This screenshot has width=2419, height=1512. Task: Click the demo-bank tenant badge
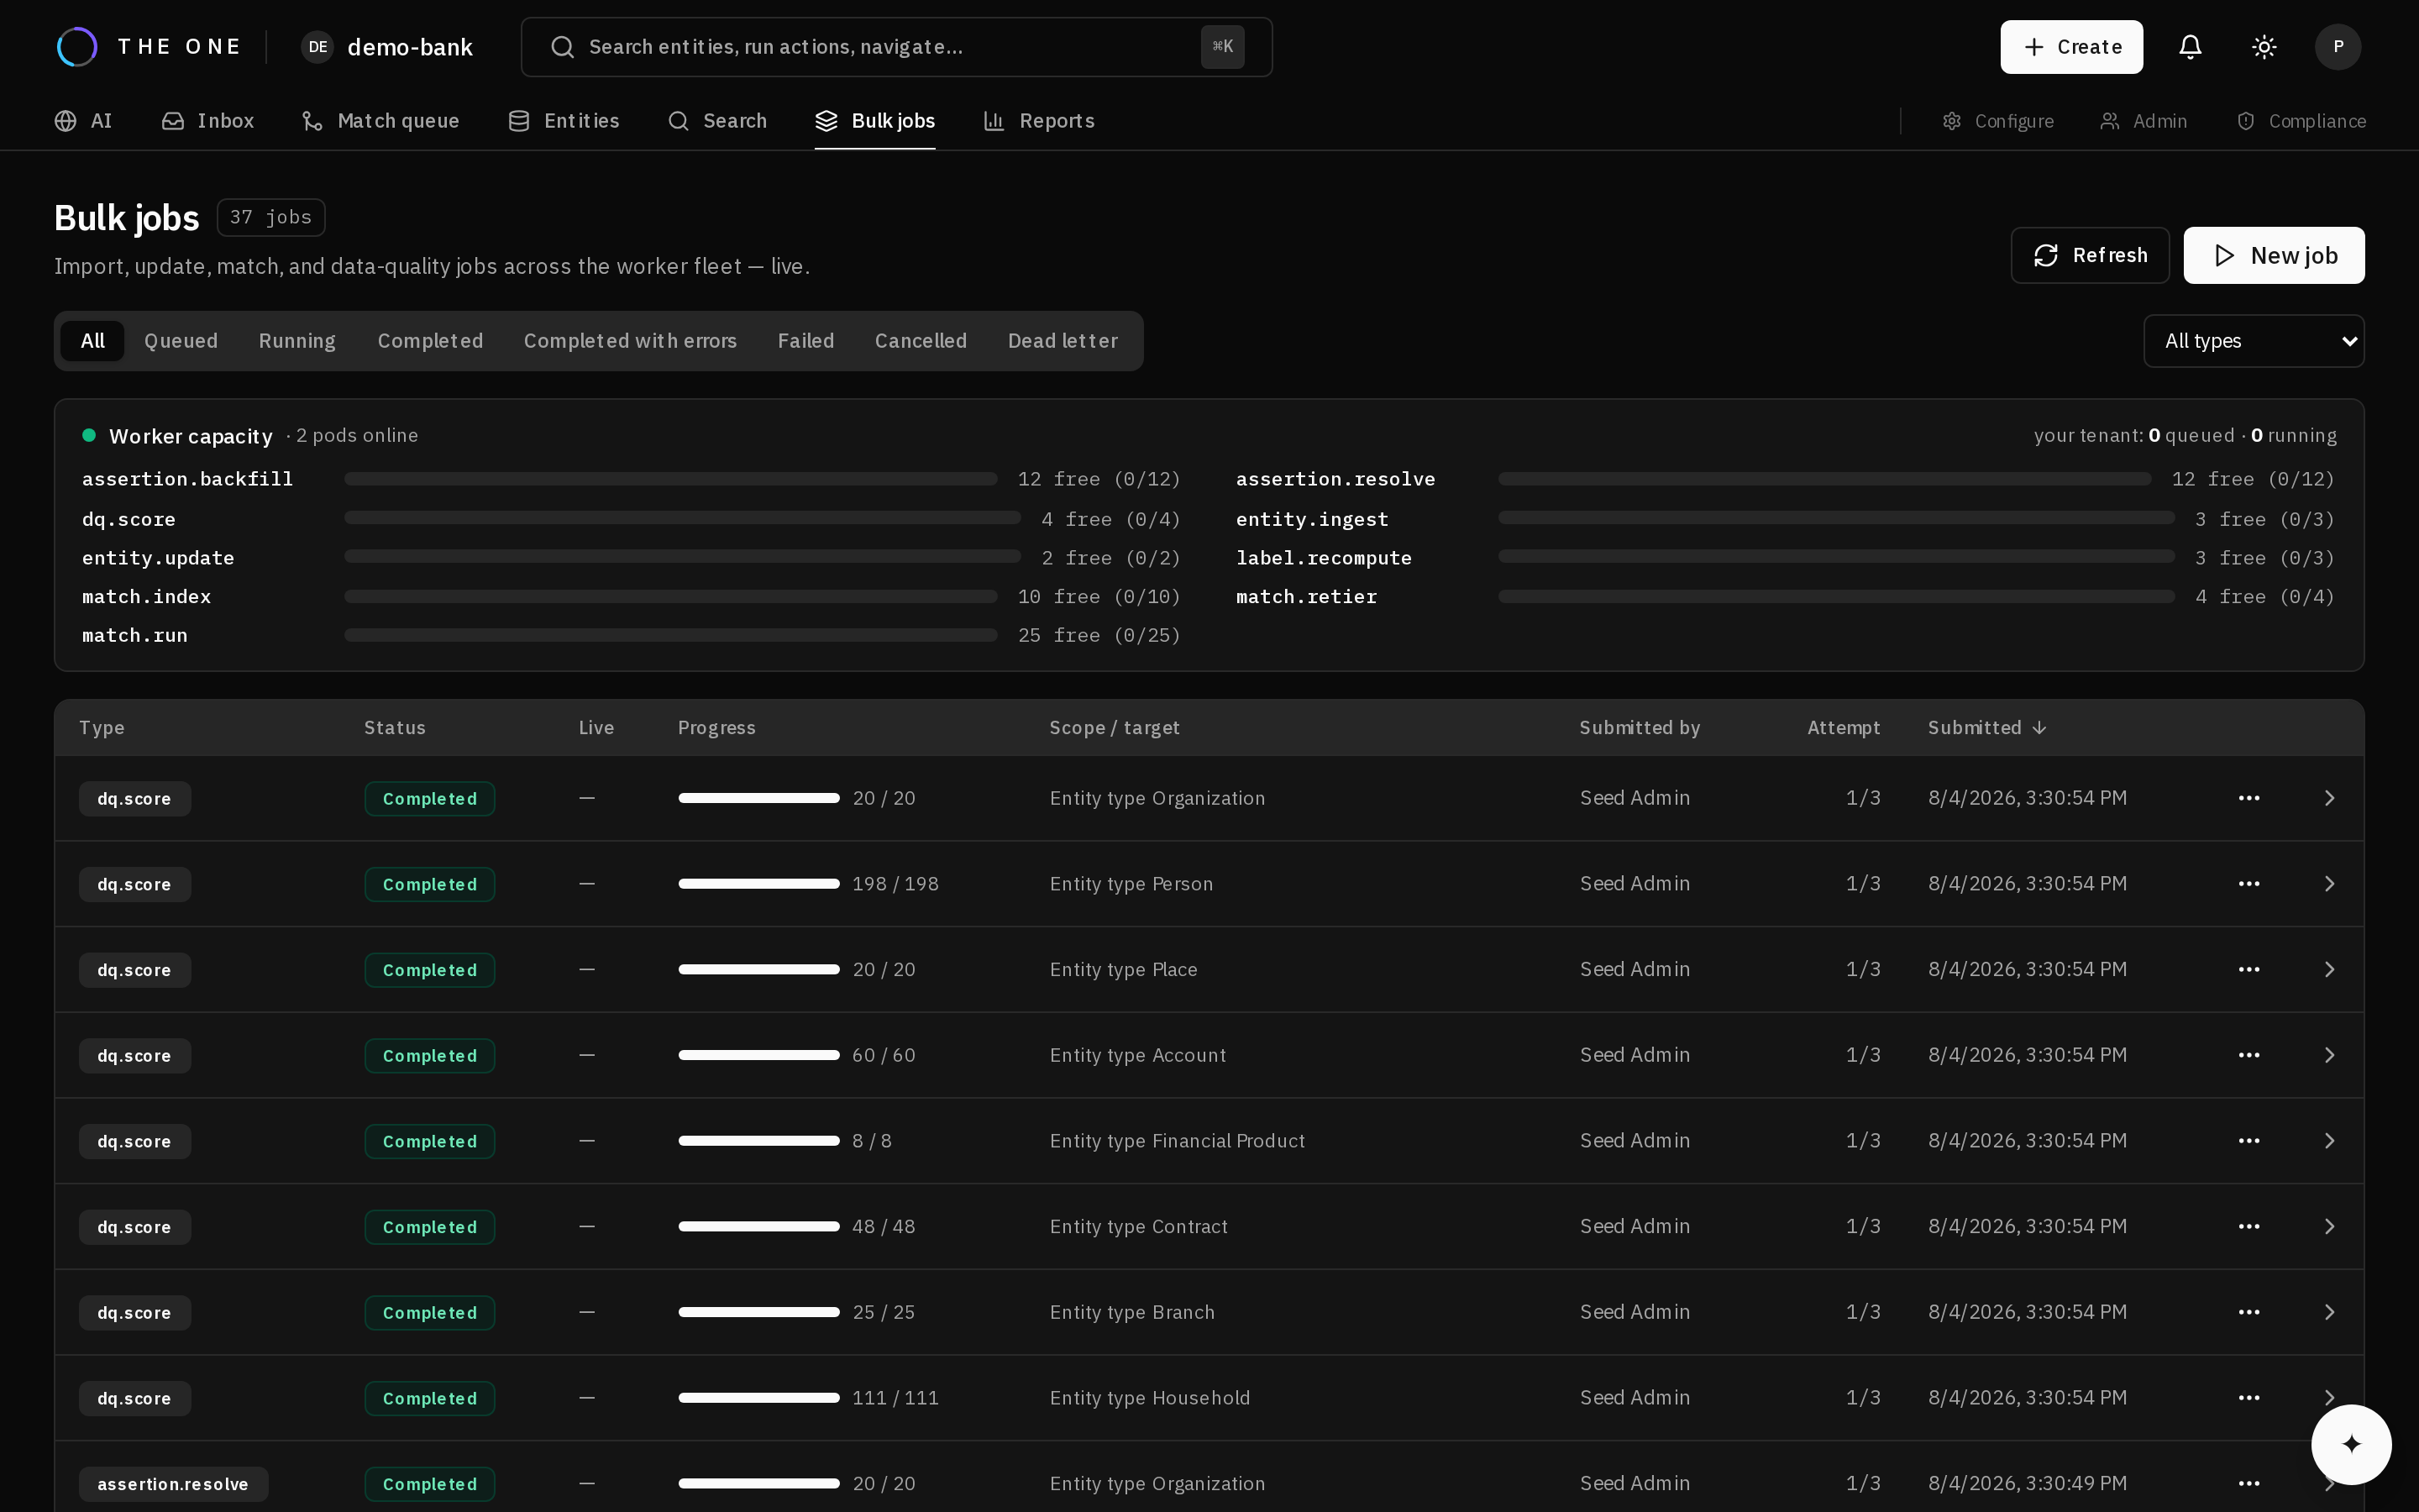tap(387, 47)
